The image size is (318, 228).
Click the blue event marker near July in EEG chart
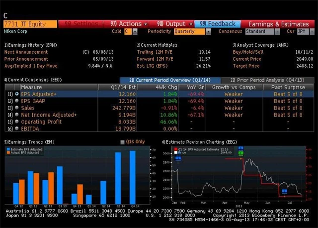pyautogui.click(x=285, y=191)
